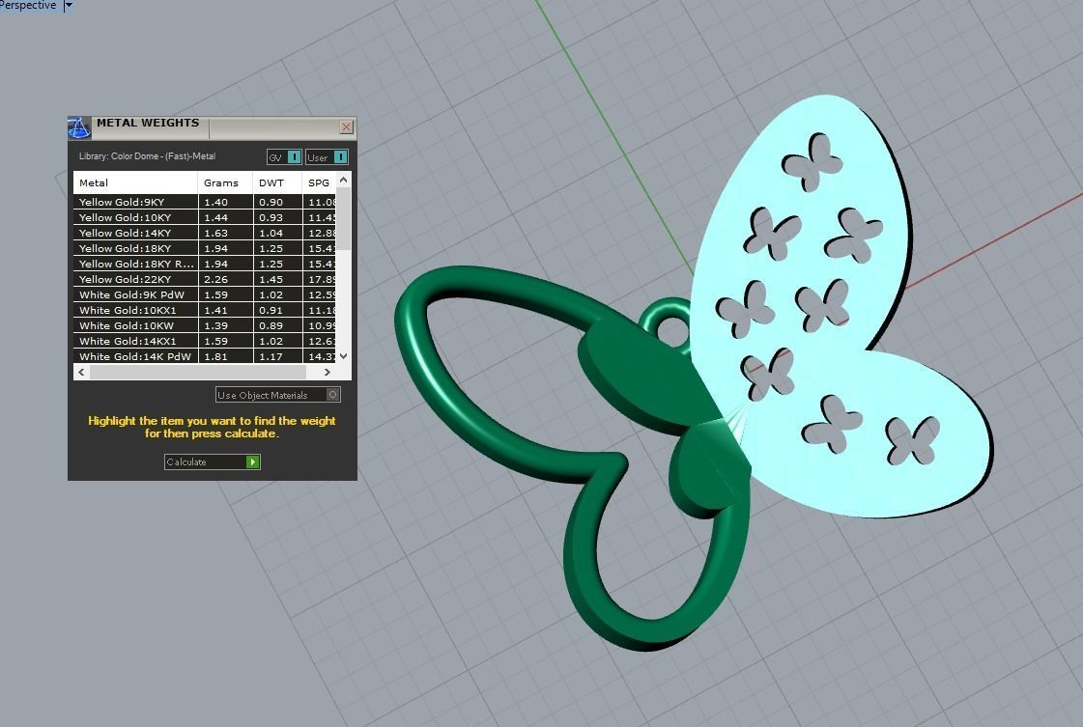This screenshot has width=1083, height=727.
Task: Sort by the DWT column header
Action: click(x=277, y=183)
